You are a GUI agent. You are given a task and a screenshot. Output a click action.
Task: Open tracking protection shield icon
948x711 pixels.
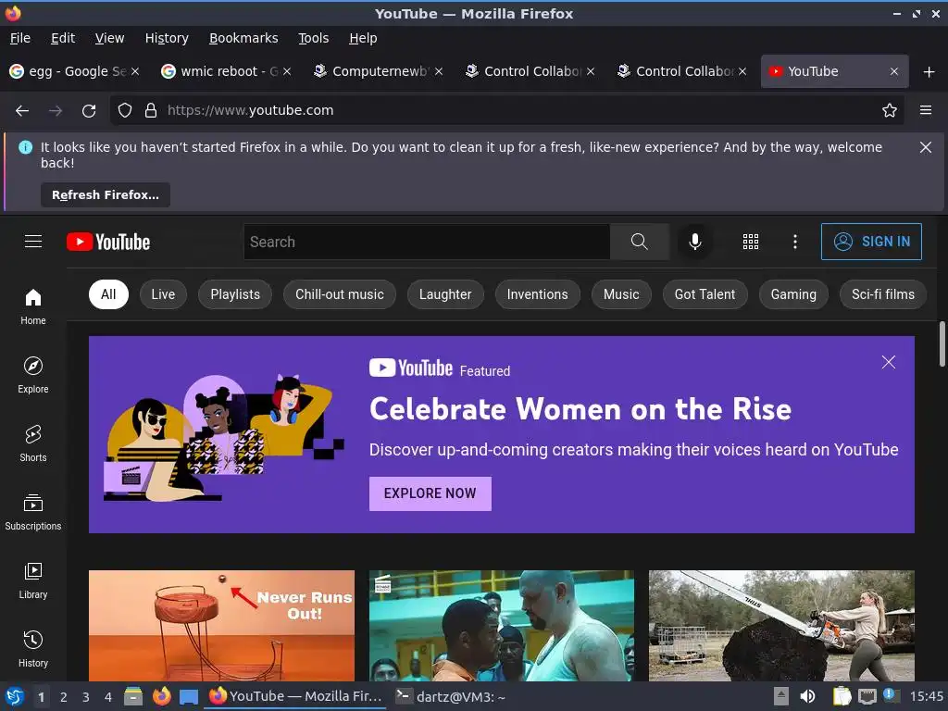coord(125,111)
